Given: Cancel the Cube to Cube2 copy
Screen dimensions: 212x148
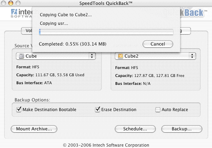Looking at the screenshot, I should tap(158, 44).
